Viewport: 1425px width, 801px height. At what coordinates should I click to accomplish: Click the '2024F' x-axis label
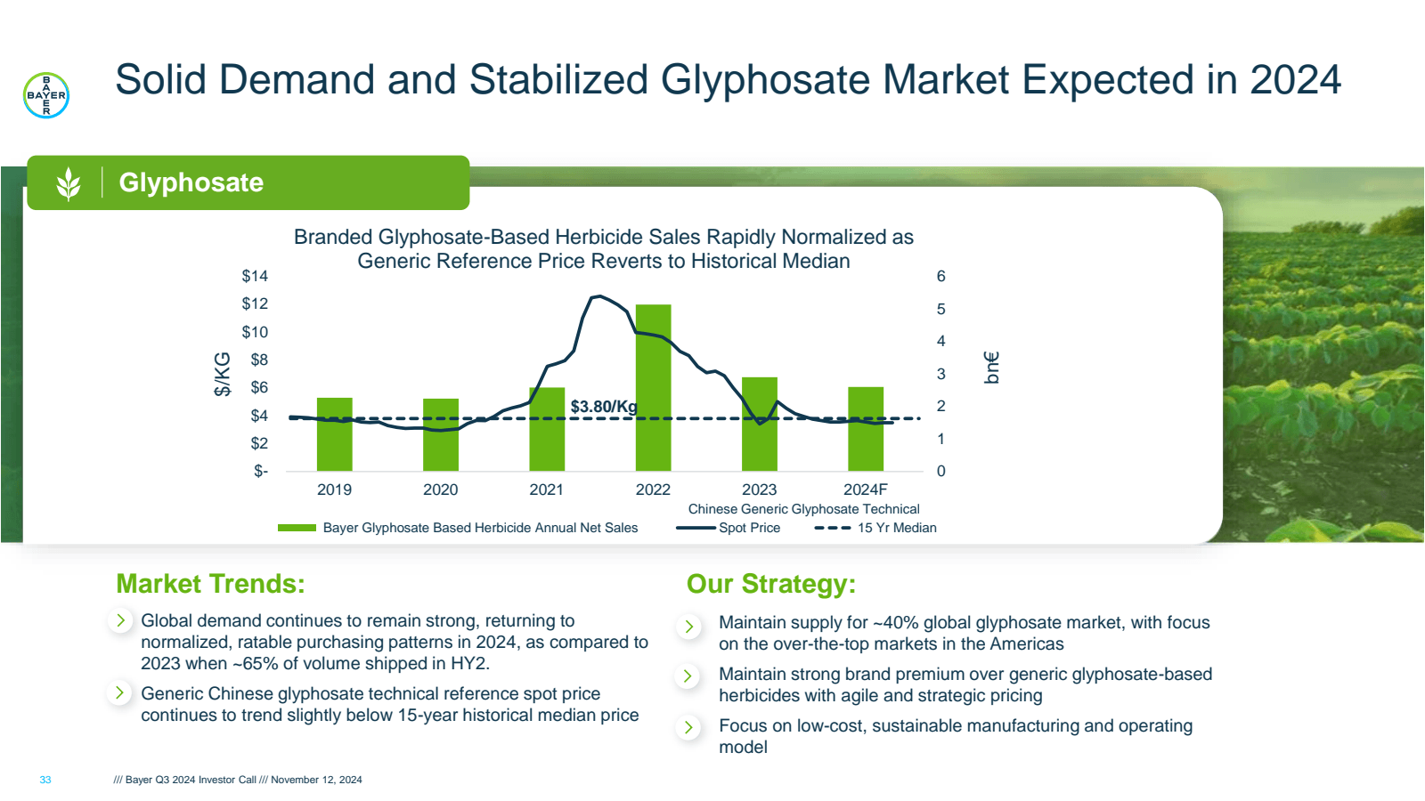pyautogui.click(x=866, y=489)
